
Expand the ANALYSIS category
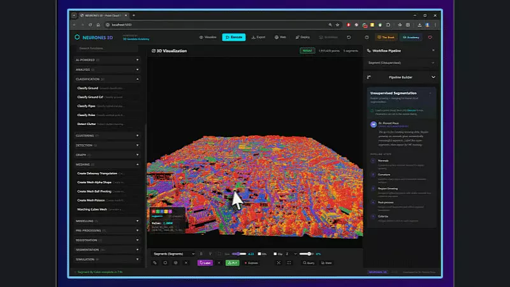[x=107, y=70]
